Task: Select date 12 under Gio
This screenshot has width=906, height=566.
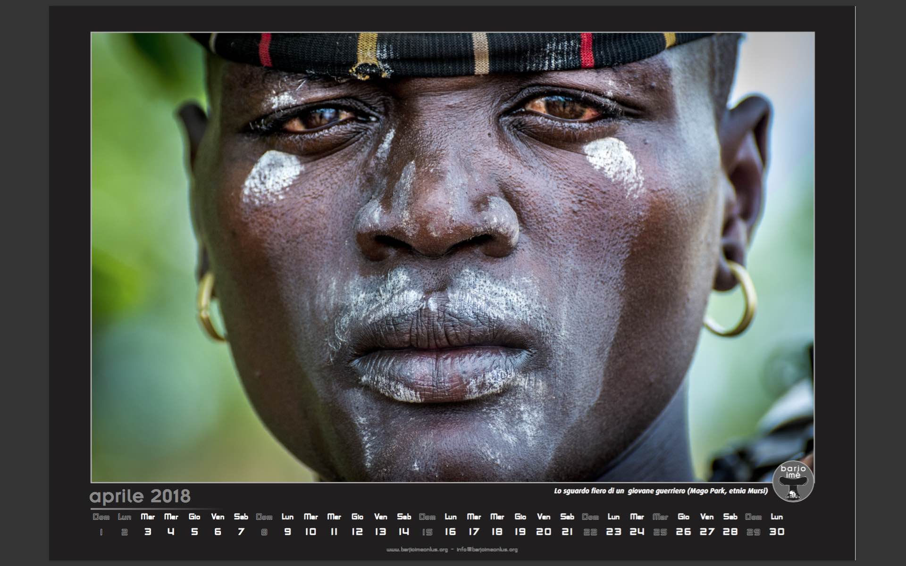Action: click(357, 532)
